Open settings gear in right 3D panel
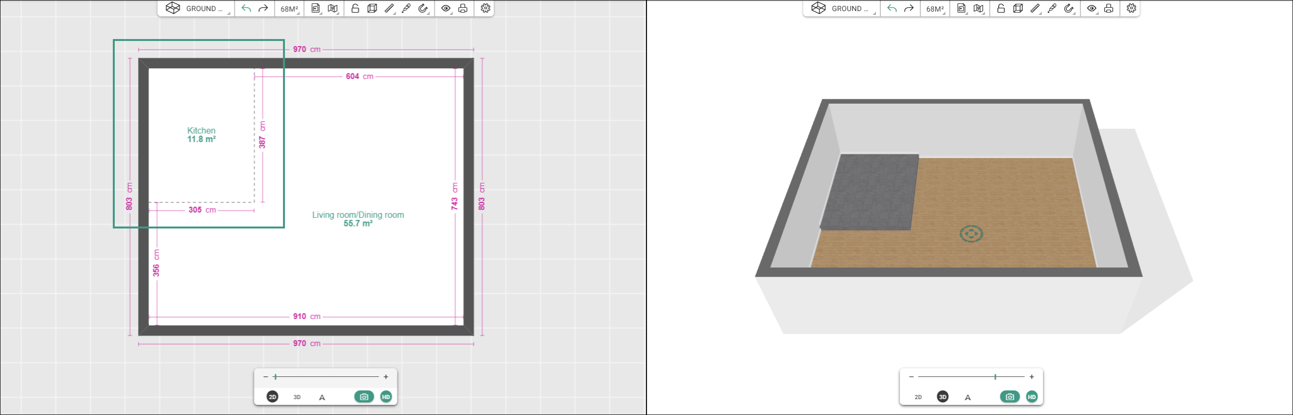Viewport: 1293px width, 415px height. 1131,9
